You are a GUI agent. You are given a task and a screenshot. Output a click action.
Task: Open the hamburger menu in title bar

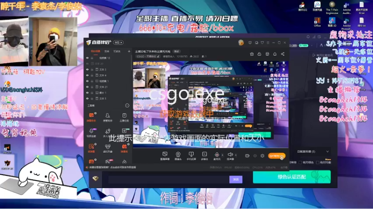pos(268,43)
